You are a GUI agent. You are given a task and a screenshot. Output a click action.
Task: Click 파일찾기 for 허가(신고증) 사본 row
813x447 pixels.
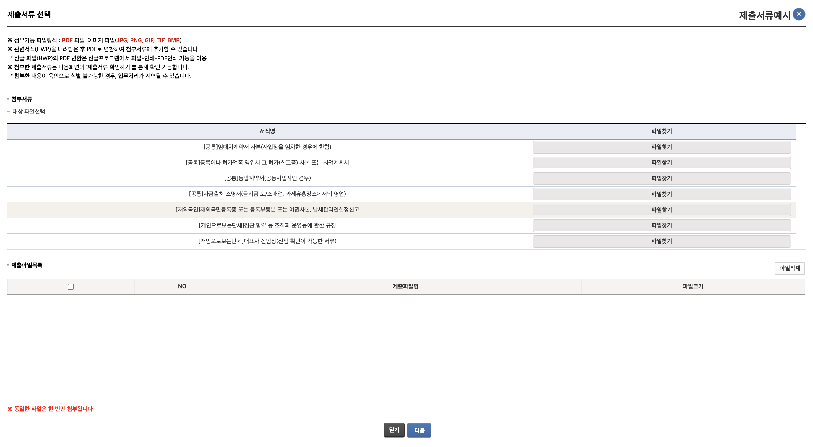pyautogui.click(x=661, y=163)
